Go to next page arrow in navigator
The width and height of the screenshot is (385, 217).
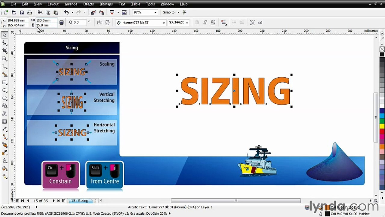tap(54, 201)
